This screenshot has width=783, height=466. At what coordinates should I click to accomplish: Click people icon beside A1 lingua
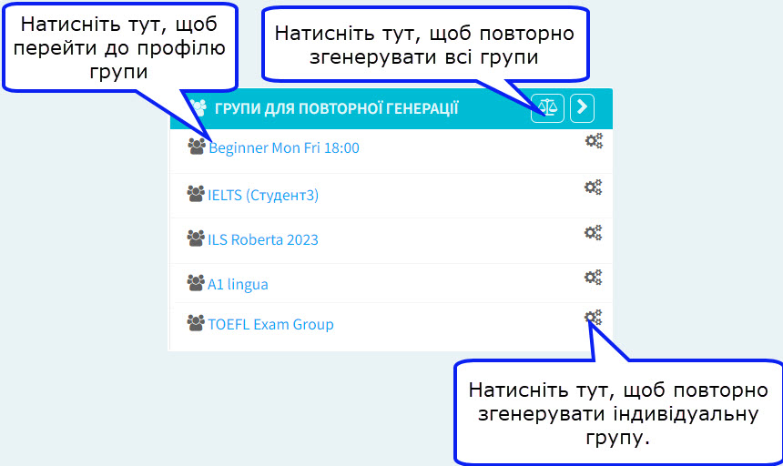196,282
